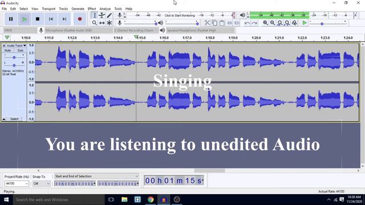The width and height of the screenshot is (365, 205).
Task: Open the Tracks menu
Action: [63, 9]
